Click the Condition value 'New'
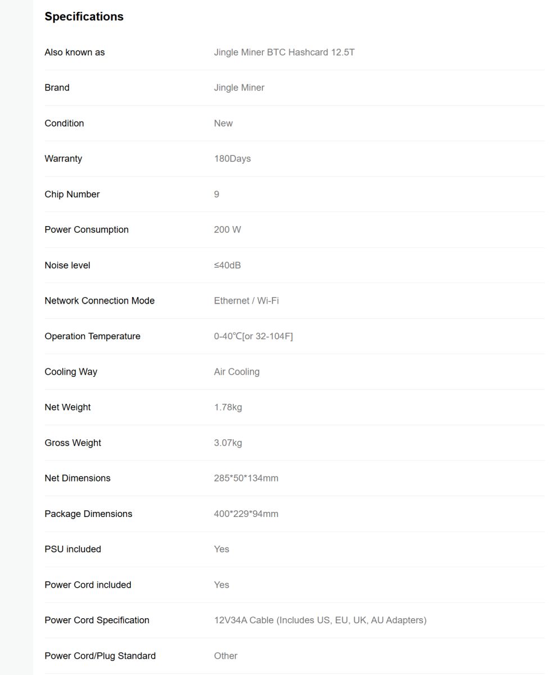This screenshot has height=675, width=555. [223, 123]
